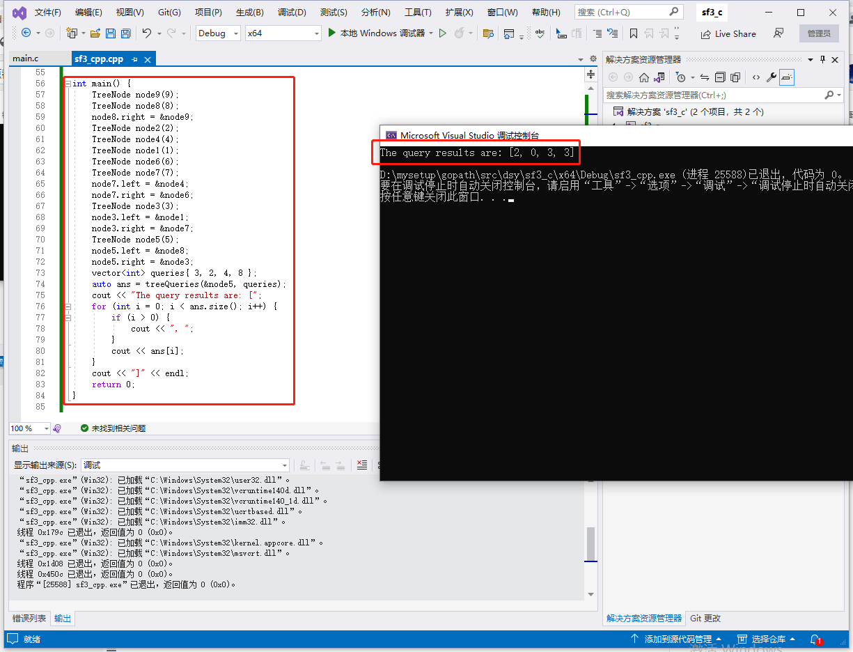Click the console window title bar
The height and width of the screenshot is (652, 853).
point(616,136)
